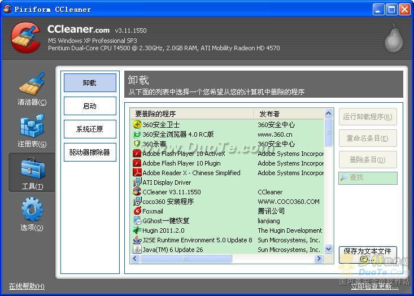Click the 立即检查更新 link
This screenshot has height=296, width=414.
click(x=374, y=286)
